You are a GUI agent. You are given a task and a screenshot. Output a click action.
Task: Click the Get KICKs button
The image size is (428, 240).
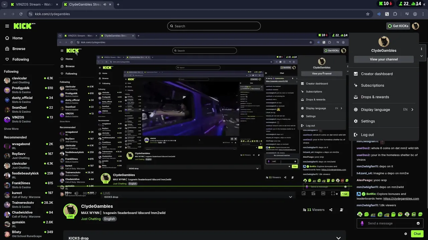(398, 26)
